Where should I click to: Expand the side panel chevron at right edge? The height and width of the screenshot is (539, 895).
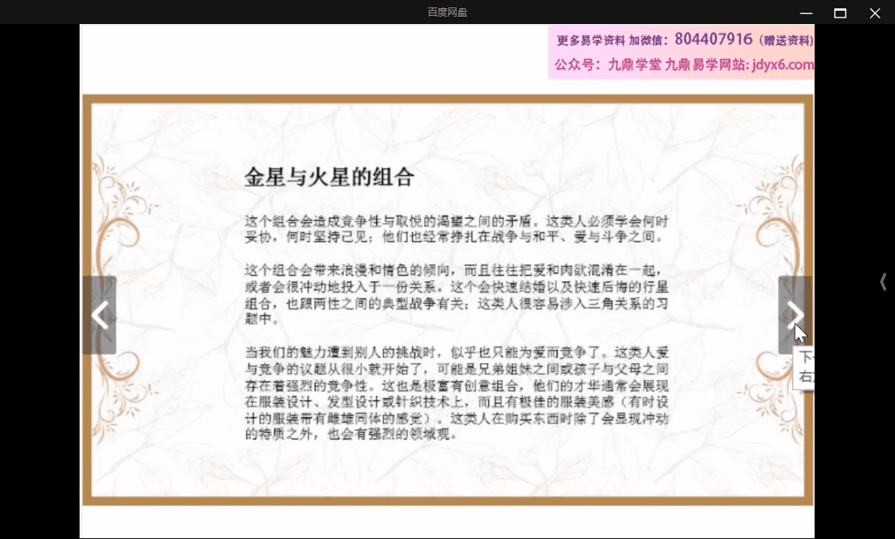883,283
